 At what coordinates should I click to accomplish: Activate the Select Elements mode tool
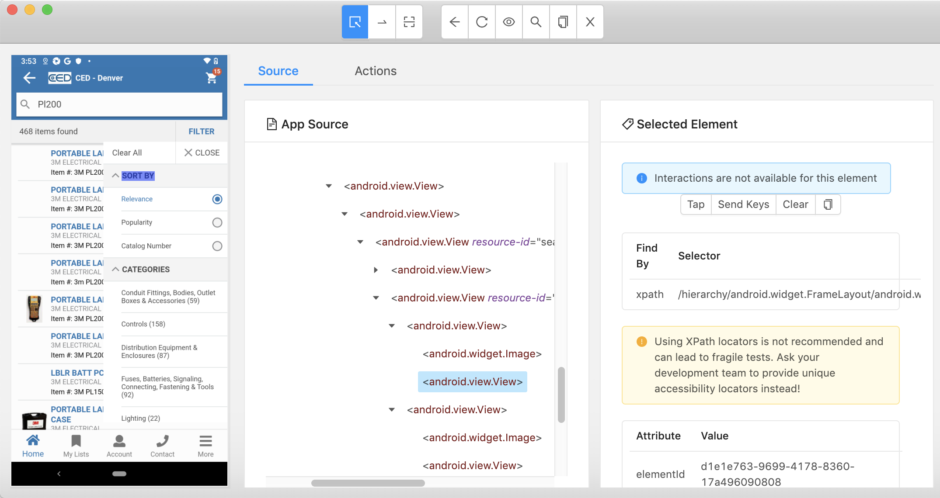(x=355, y=21)
